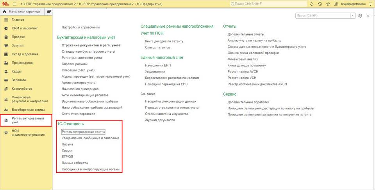Switch to the Начальная страница tab
Screen dimensions: 375x190
[x=22, y=11]
